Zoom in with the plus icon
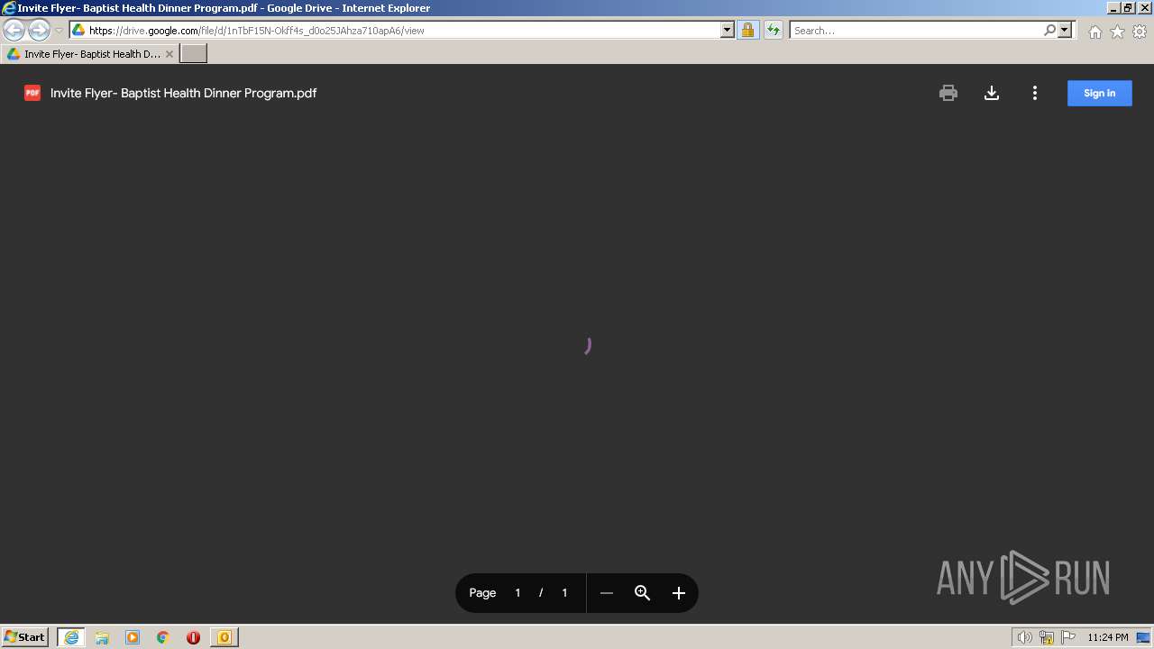1154x649 pixels. [x=679, y=593]
